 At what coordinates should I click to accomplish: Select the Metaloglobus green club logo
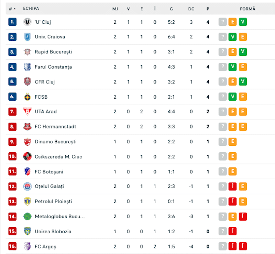[27, 216]
